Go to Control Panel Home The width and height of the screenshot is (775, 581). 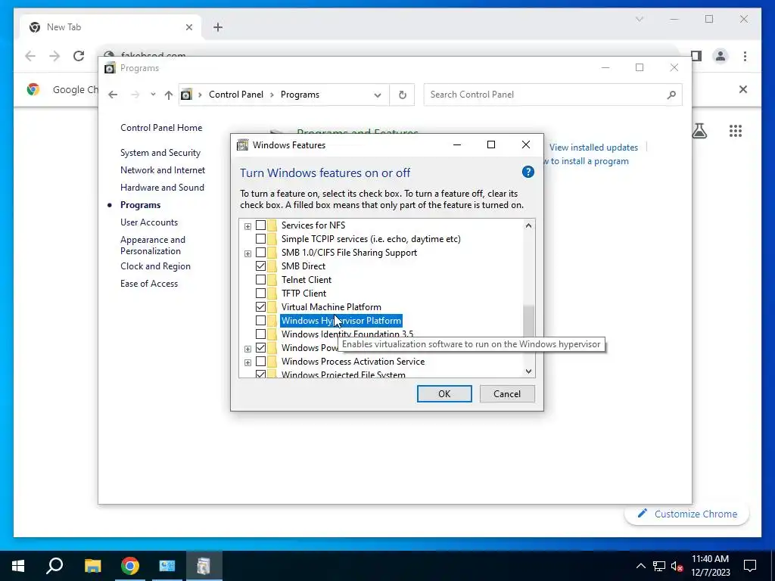tap(161, 127)
